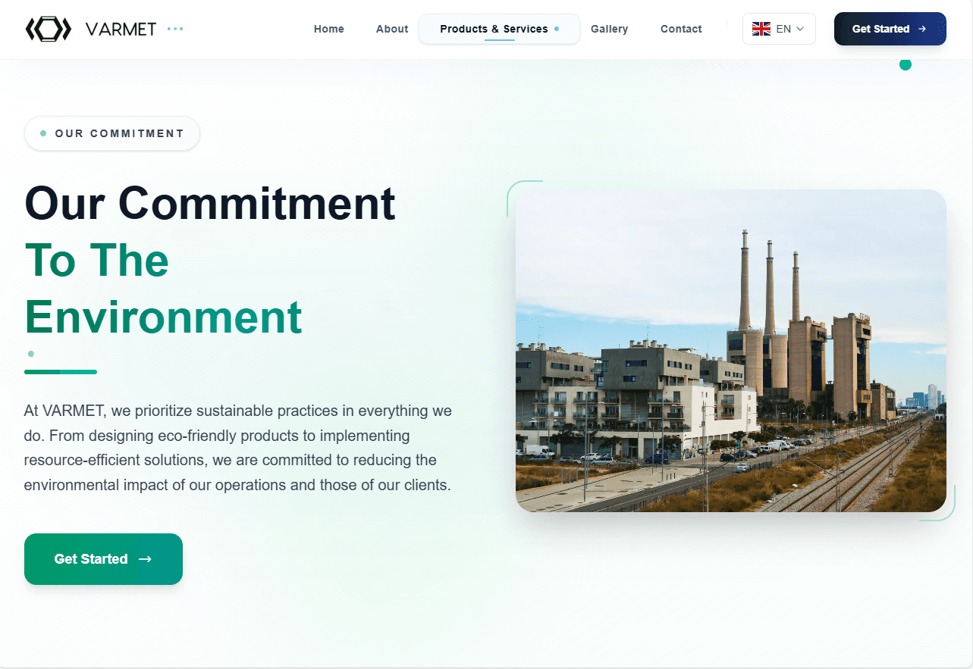Expand the EN language chevron

point(800,29)
